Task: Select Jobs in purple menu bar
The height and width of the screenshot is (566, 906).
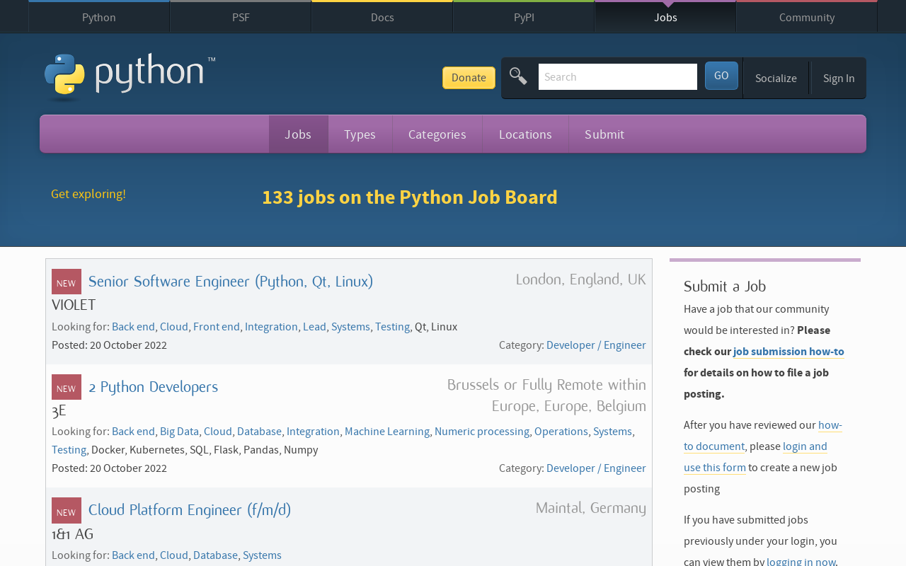Action: (x=298, y=134)
